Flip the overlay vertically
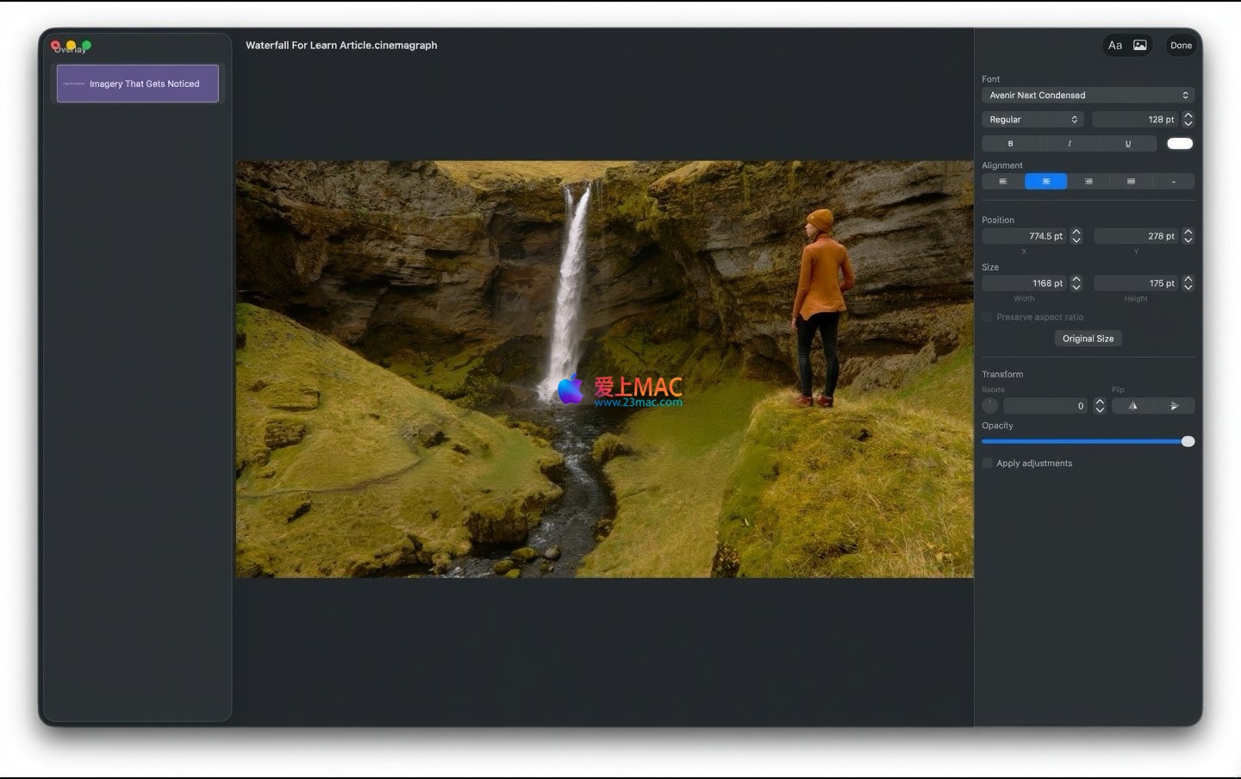The height and width of the screenshot is (779, 1241). (x=1174, y=406)
